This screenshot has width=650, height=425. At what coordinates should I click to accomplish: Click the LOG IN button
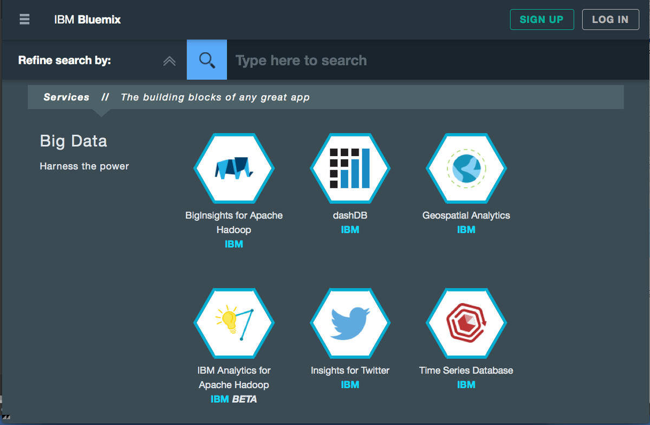point(610,20)
